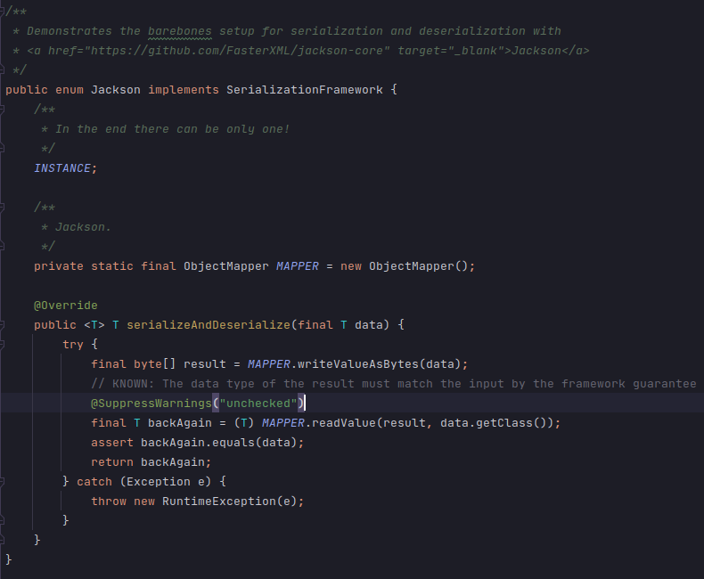
Task: Collapse the "In the end there can be only one!" comment fold
Action: coord(2,109)
